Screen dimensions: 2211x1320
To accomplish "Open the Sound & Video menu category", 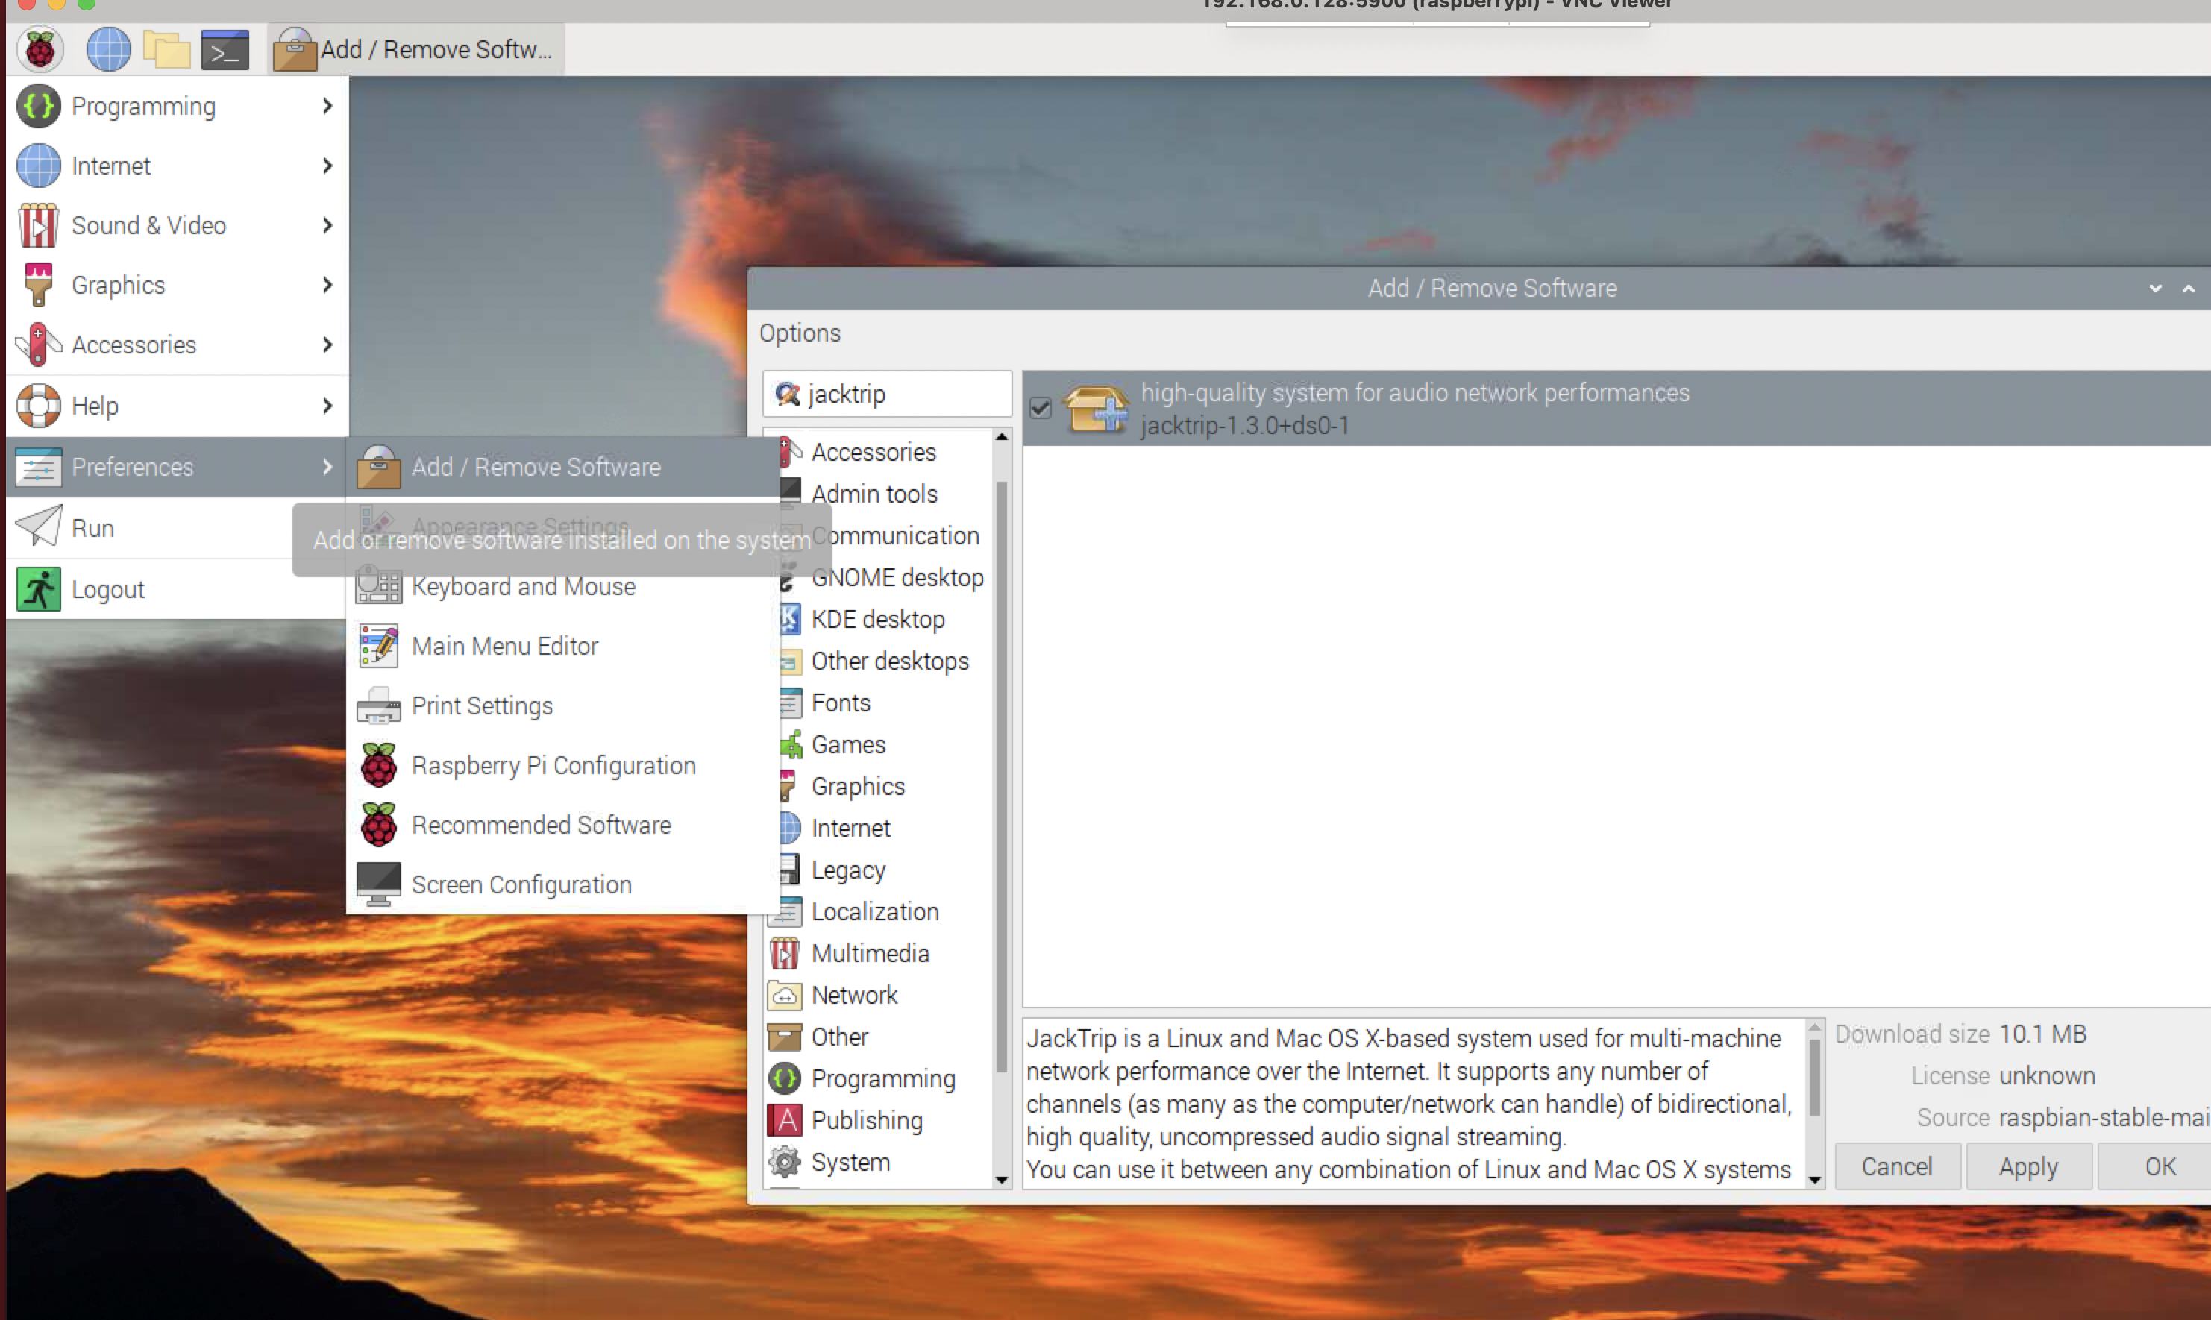I will pyautogui.click(x=177, y=225).
